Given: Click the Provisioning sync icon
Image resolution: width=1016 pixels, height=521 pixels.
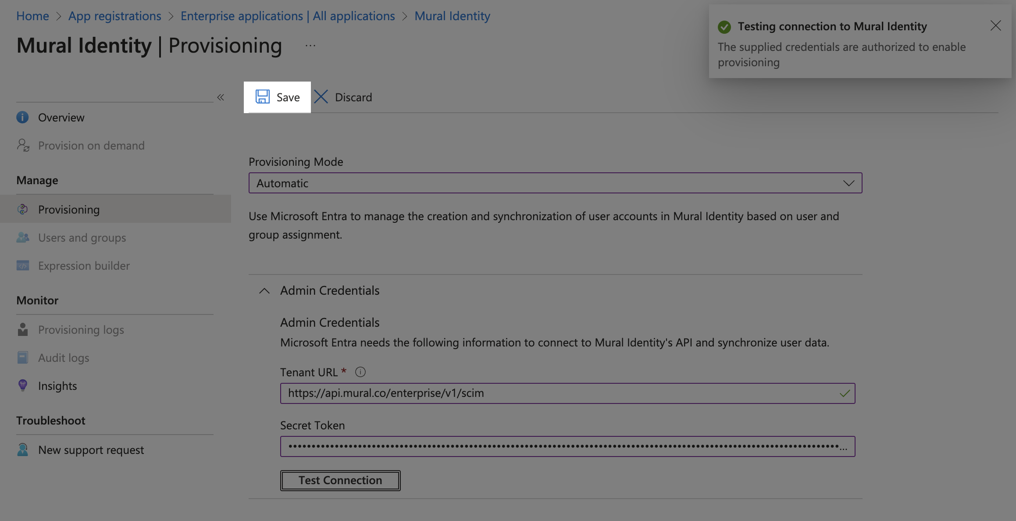Looking at the screenshot, I should point(23,210).
